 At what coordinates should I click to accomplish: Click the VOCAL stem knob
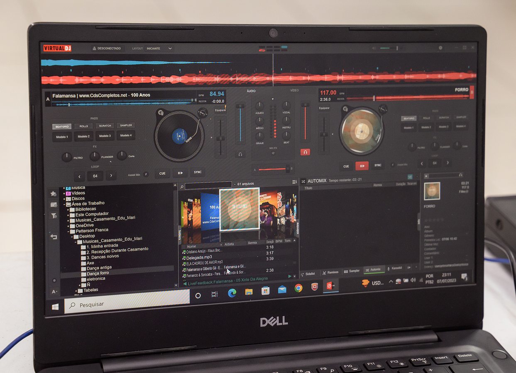pyautogui.click(x=286, y=105)
